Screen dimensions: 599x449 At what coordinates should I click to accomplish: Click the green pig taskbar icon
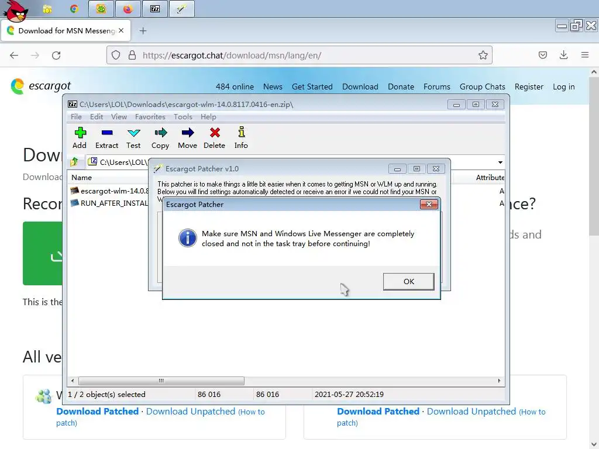[101, 9]
